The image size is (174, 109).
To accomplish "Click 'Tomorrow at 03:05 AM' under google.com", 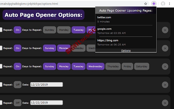I will coord(111,33).
